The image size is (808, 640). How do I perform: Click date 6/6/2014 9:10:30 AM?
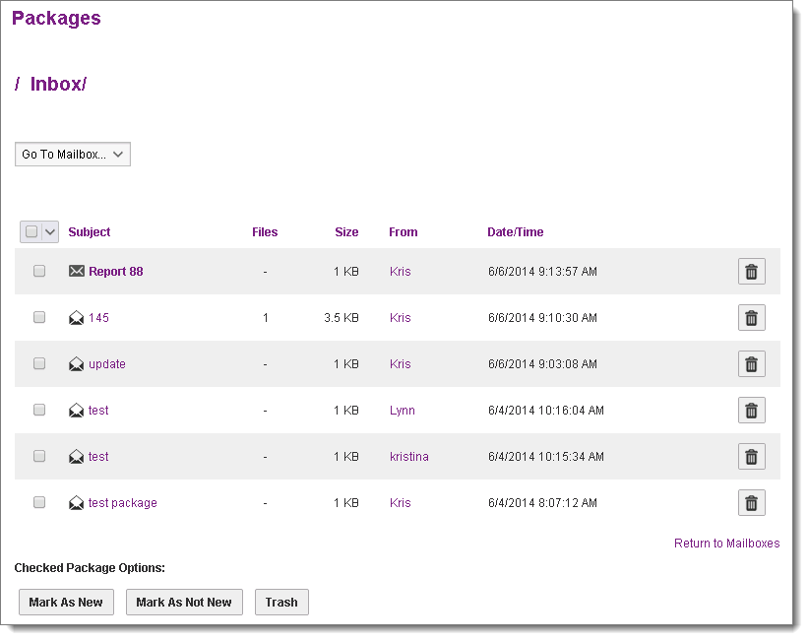pyautogui.click(x=542, y=318)
